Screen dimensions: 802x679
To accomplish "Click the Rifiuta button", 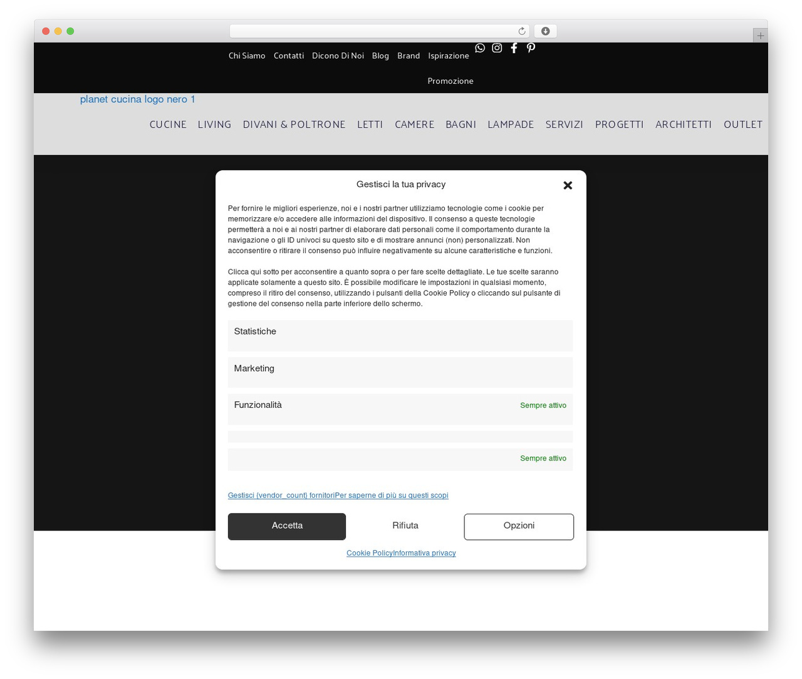I will [405, 526].
